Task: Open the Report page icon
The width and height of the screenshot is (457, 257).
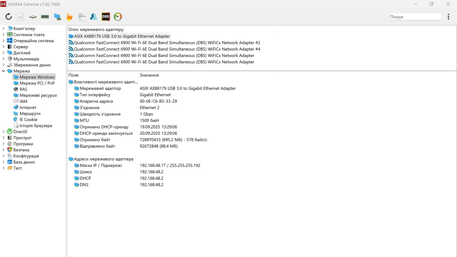Action: pyautogui.click(x=21, y=17)
